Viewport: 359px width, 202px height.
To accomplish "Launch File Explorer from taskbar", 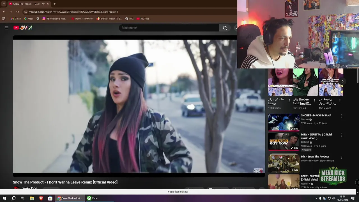I will click(32, 198).
